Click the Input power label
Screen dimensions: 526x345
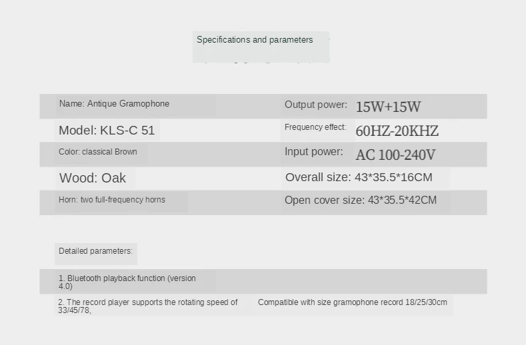point(313,152)
